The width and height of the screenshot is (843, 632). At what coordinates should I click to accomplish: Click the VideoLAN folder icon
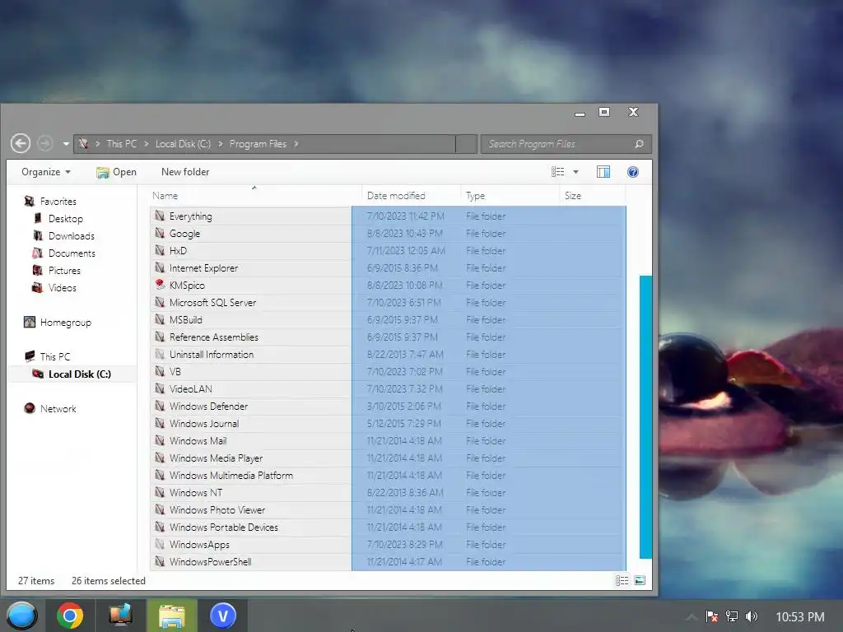pyautogui.click(x=160, y=388)
